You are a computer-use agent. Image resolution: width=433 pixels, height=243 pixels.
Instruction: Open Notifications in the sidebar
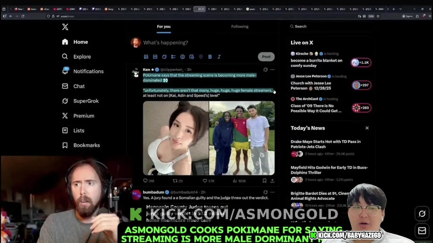pos(83,71)
